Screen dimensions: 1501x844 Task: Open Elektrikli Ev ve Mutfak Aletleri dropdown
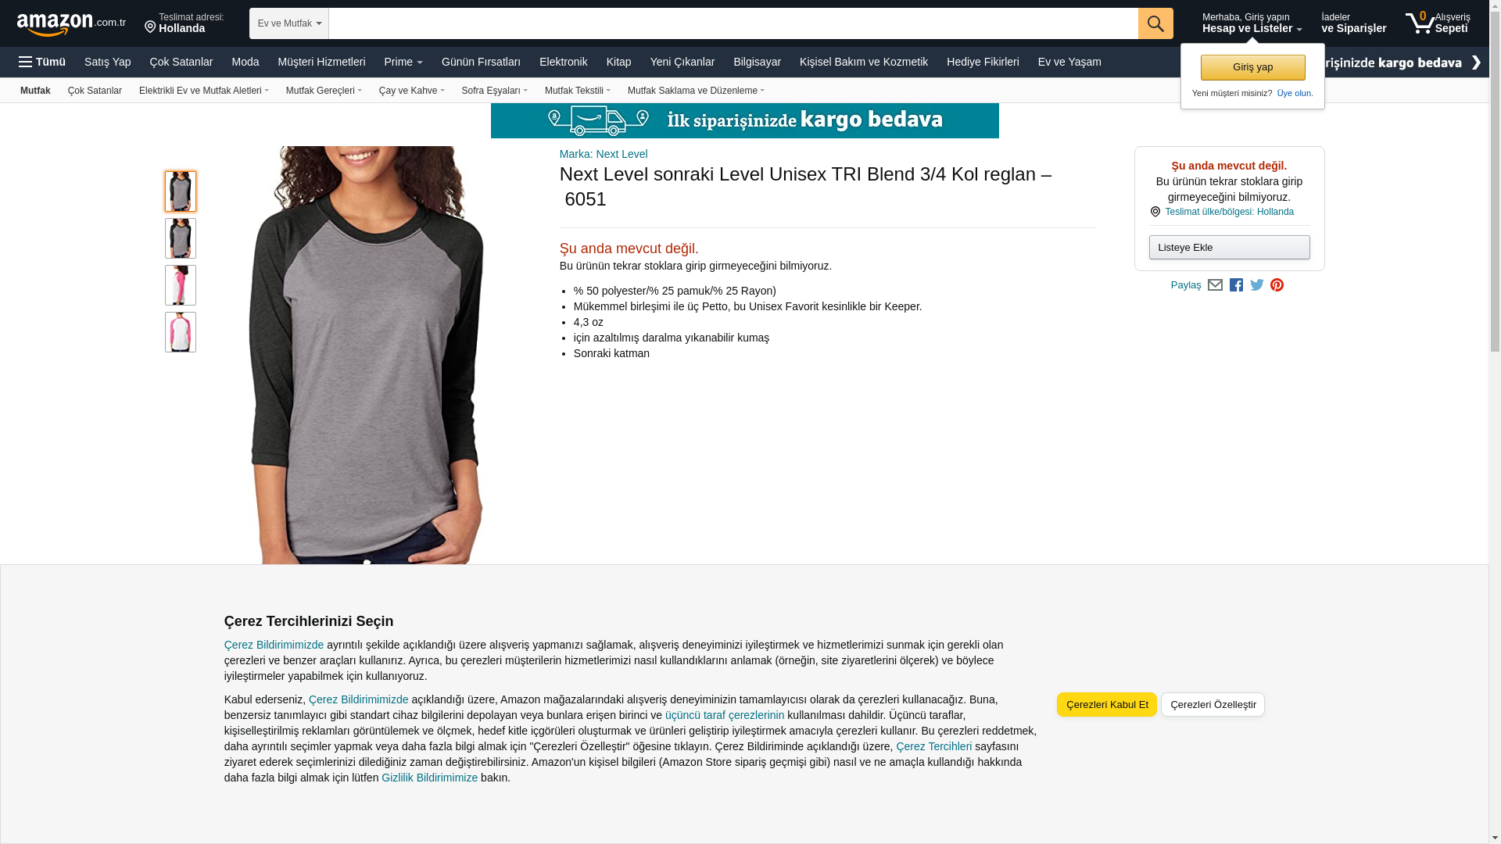204,91
